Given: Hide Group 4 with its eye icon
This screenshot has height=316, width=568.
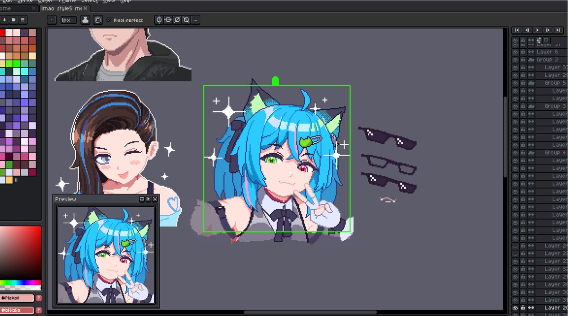Looking at the screenshot, I should [515, 153].
